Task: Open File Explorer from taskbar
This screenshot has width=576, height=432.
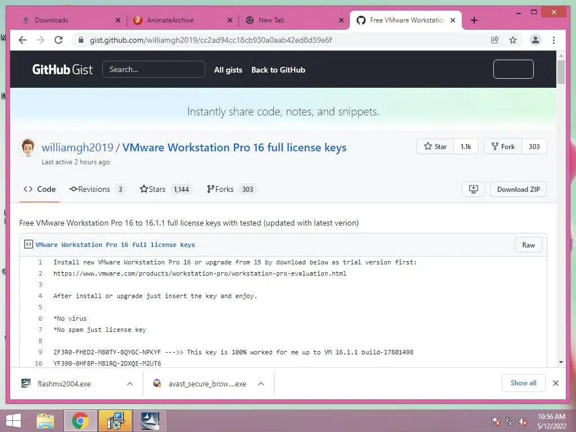Action: 46,421
